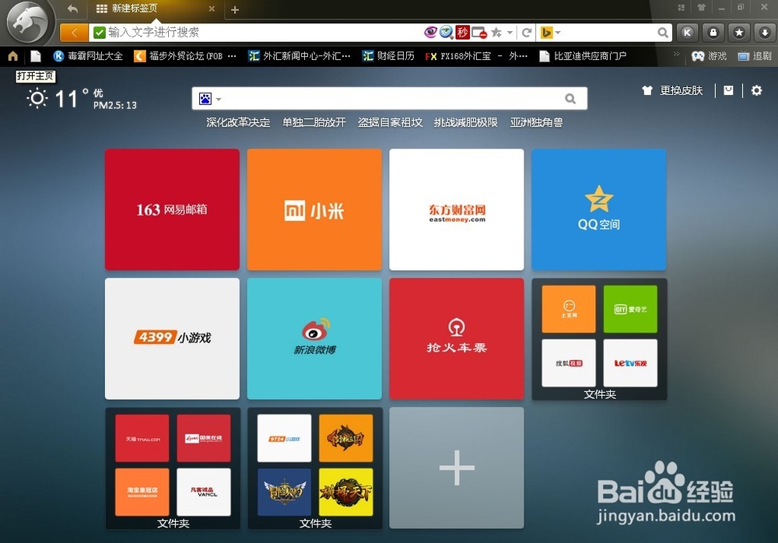Click the mail icon beside 更换皮肤

728,90
